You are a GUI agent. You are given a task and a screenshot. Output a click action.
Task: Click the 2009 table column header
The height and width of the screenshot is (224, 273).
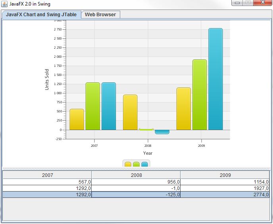coord(225,175)
